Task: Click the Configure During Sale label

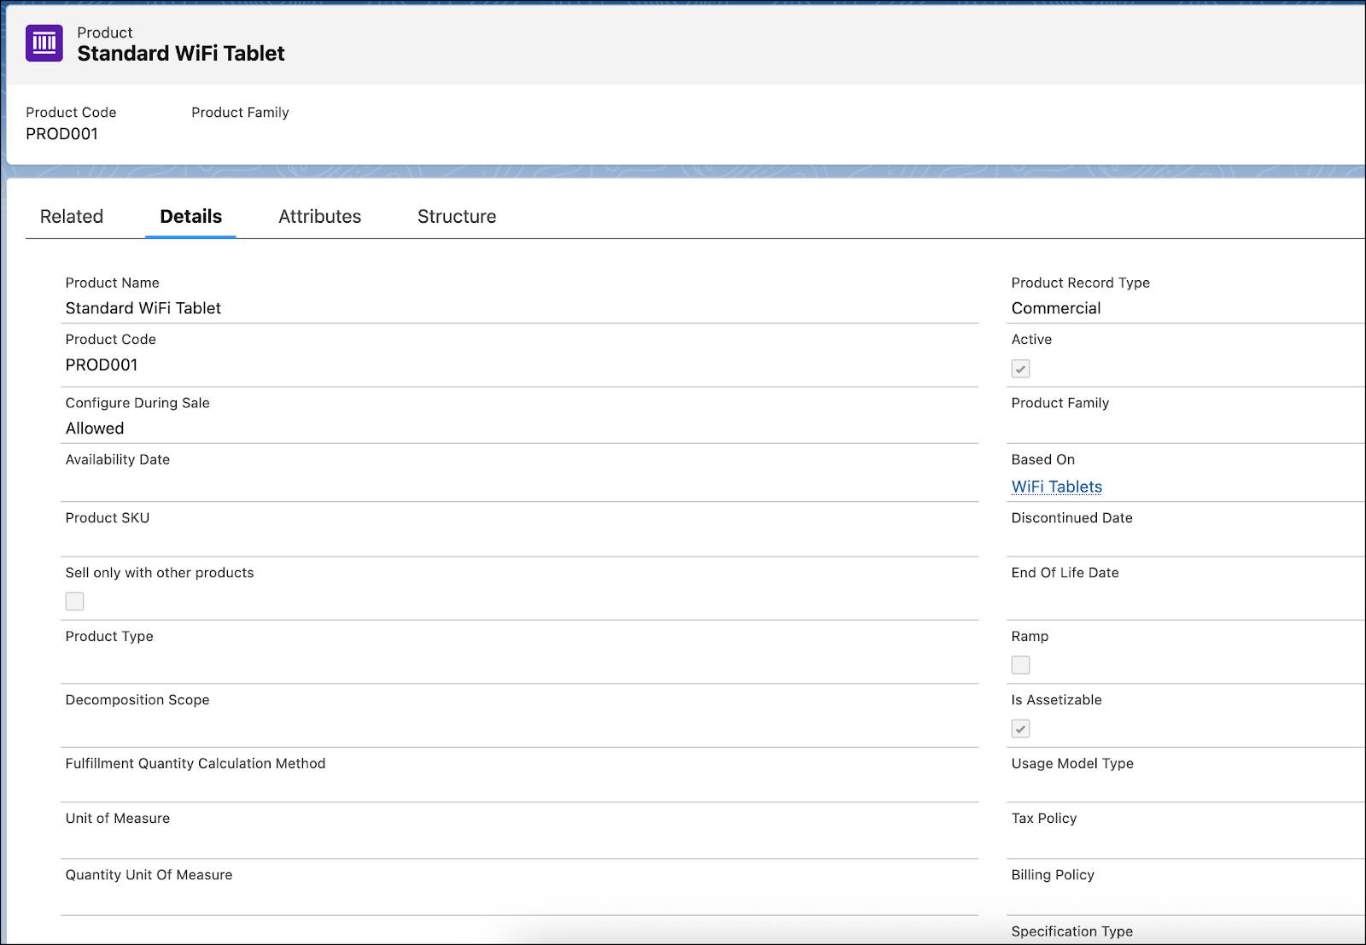Action: coord(137,403)
